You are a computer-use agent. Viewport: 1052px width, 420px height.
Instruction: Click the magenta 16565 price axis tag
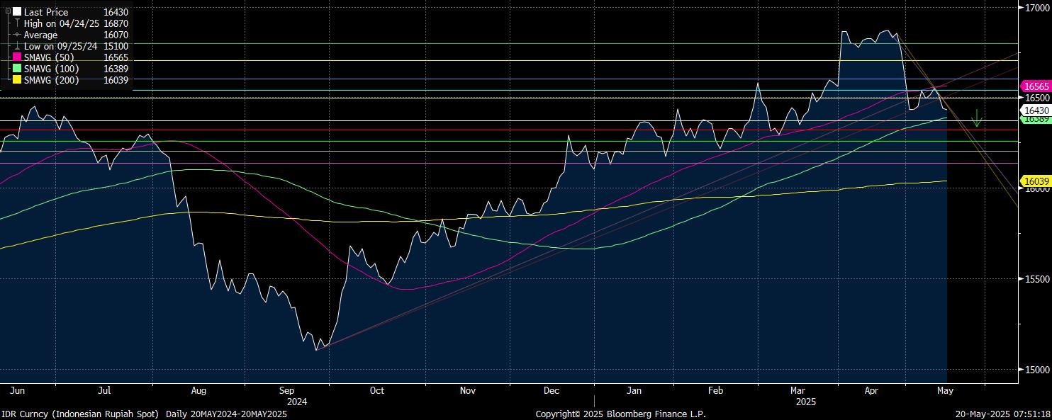pyautogui.click(x=1034, y=86)
